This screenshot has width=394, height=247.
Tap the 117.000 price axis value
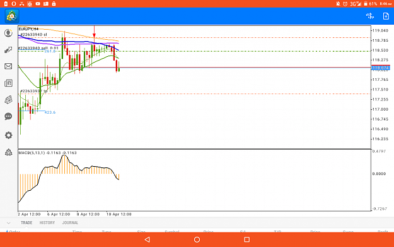[x=380, y=109]
